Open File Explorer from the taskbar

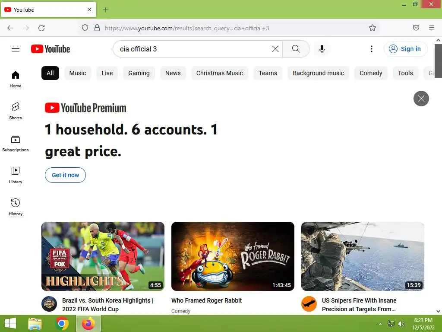(35, 323)
